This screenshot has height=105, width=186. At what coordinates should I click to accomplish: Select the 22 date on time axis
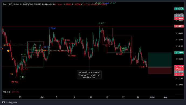123,97
